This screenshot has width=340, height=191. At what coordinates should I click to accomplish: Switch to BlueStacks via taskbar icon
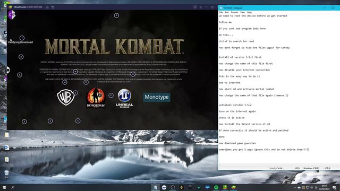point(234,187)
